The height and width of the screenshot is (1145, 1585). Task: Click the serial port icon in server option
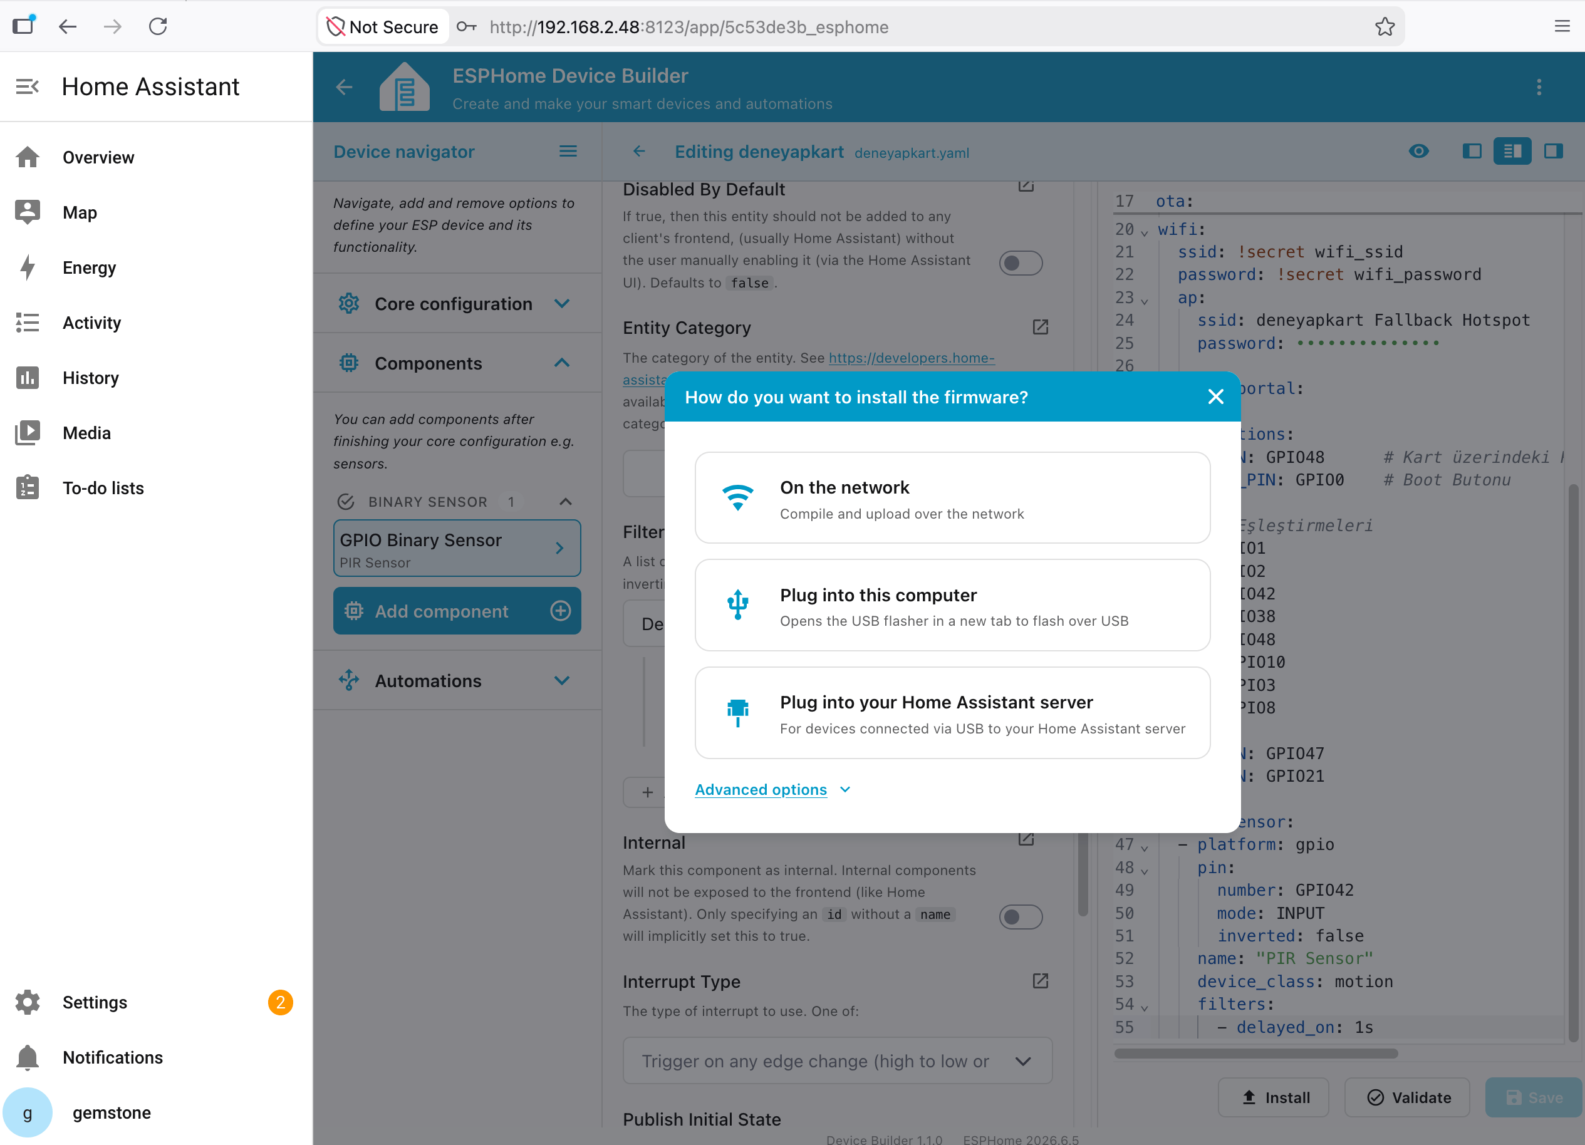737,713
